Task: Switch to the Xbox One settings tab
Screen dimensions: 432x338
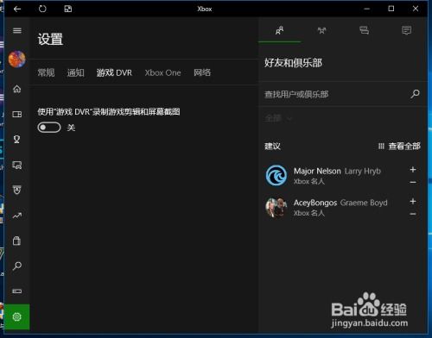Action: pos(162,72)
